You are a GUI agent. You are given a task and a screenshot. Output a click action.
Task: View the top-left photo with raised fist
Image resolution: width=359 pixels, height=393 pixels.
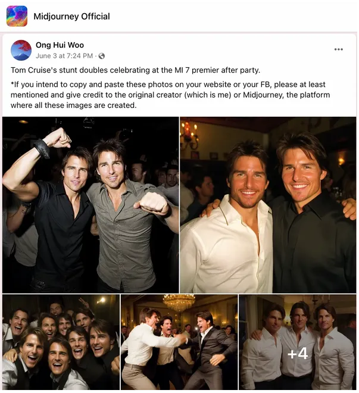click(90, 205)
